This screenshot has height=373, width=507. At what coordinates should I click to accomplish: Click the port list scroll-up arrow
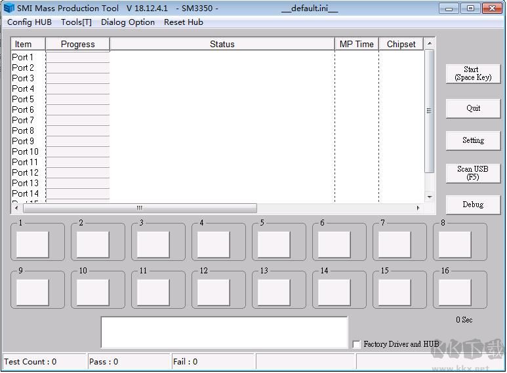(x=430, y=43)
